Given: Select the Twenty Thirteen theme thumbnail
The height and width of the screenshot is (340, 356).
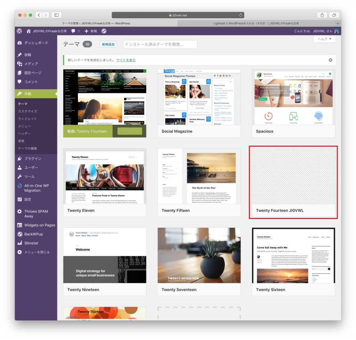Looking at the screenshot, I should (x=105, y=314).
